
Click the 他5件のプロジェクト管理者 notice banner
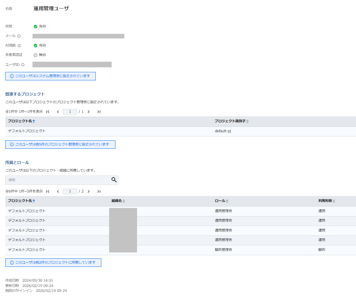(60, 145)
